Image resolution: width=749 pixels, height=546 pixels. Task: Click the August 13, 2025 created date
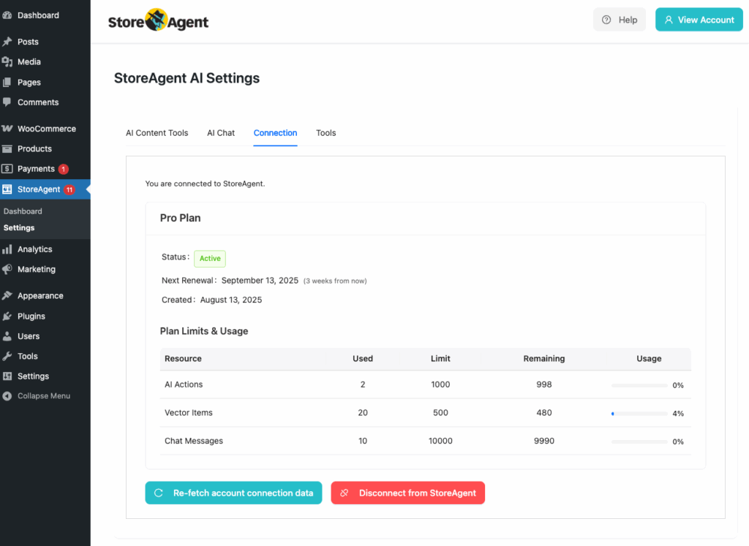(230, 300)
